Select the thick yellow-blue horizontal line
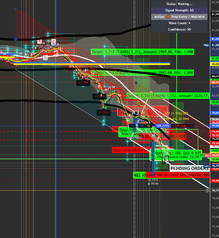This screenshot has width=219, height=238. [92, 64]
